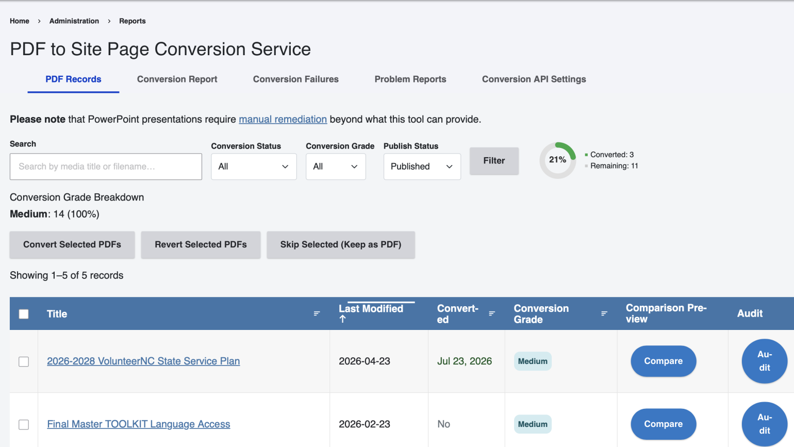Check the Final Master TOOLKIT Language Access row
This screenshot has height=447, width=794.
click(24, 424)
